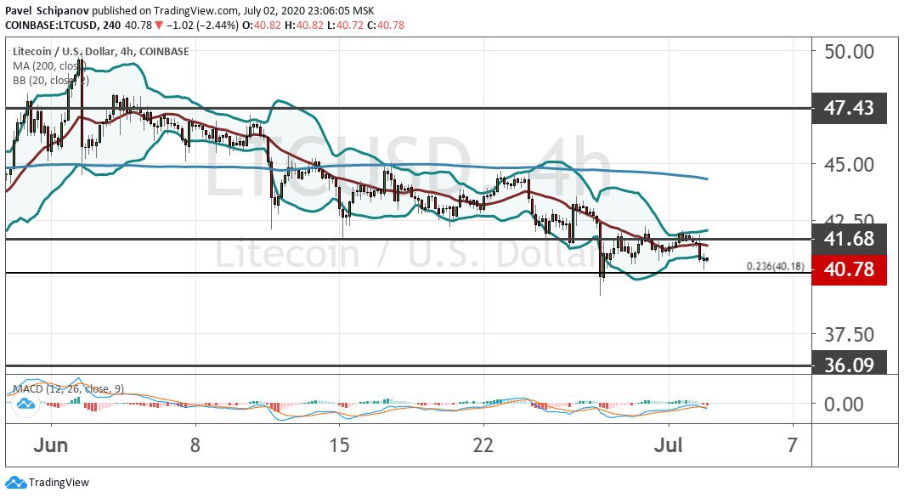Screen dimensions: 904x498
Task: Click the MACD (12, 26, close, 9) legend
Action: click(x=67, y=389)
